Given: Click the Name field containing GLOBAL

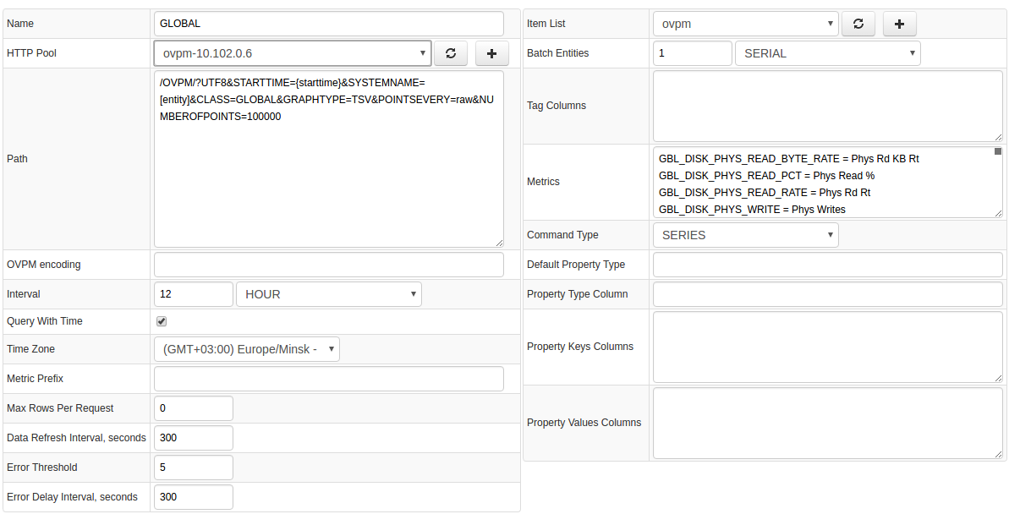Looking at the screenshot, I should click(x=328, y=23).
